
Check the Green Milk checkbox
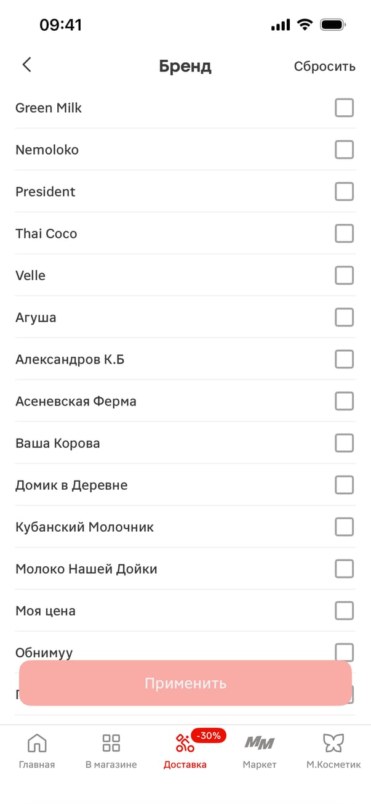[x=344, y=108]
